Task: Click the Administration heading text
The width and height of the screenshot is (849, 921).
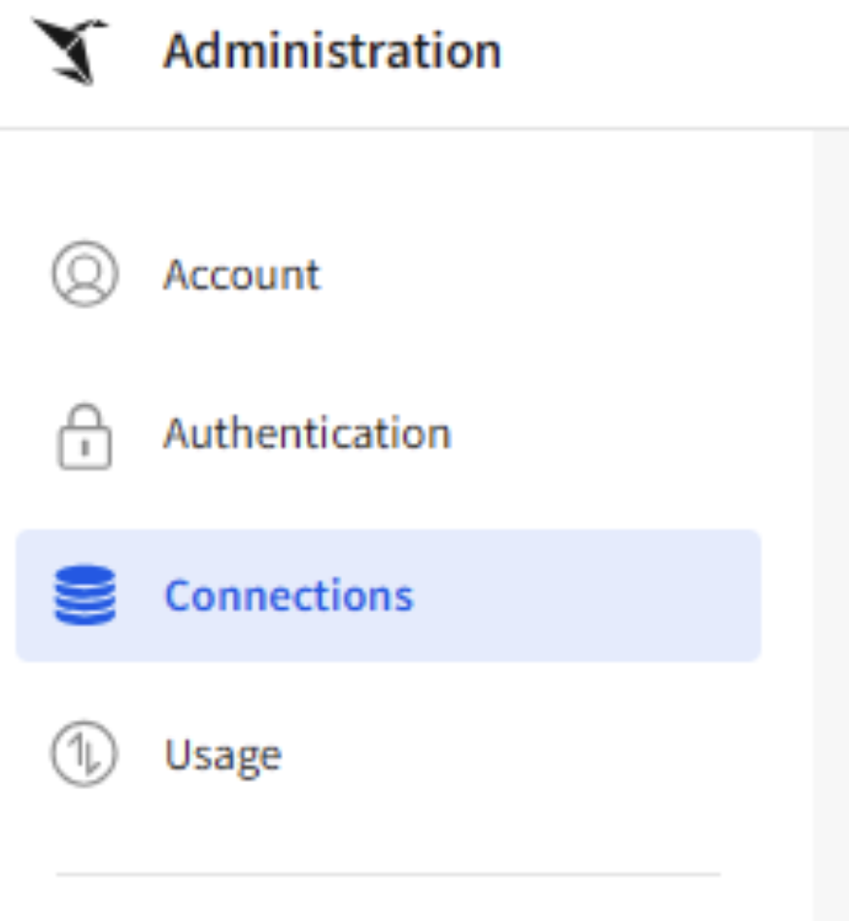Action: tap(332, 51)
